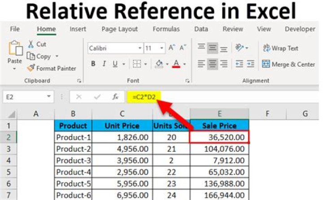Open the Page Layout tab
The height and width of the screenshot is (200, 323).
pyautogui.click(x=119, y=29)
